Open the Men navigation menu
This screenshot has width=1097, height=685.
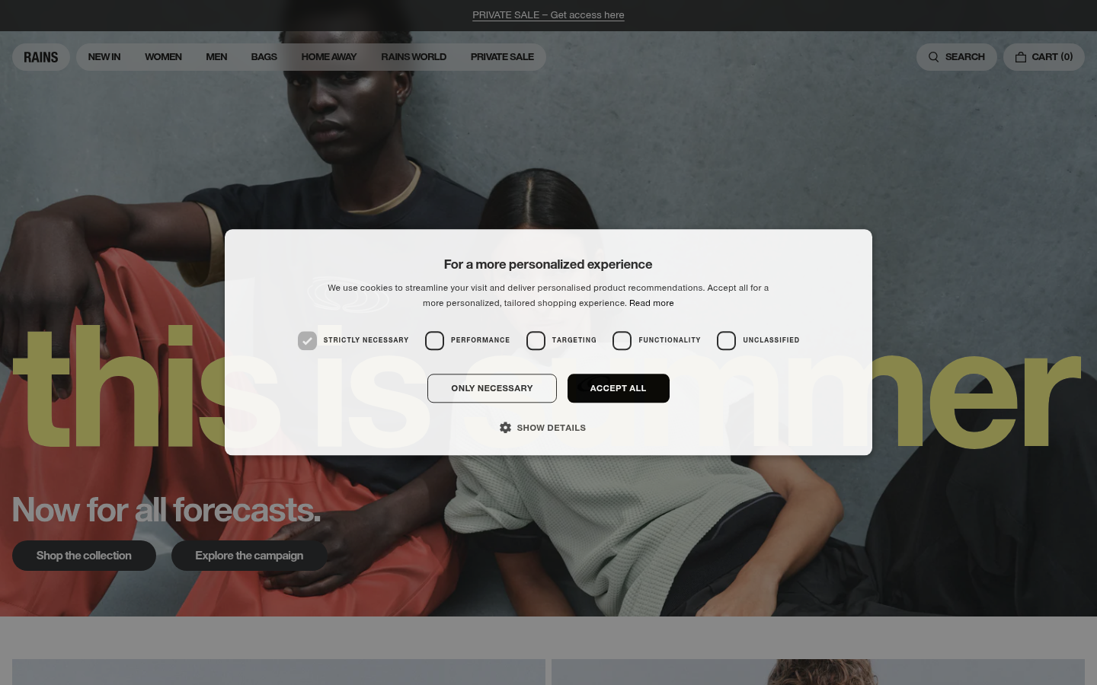coord(216,57)
